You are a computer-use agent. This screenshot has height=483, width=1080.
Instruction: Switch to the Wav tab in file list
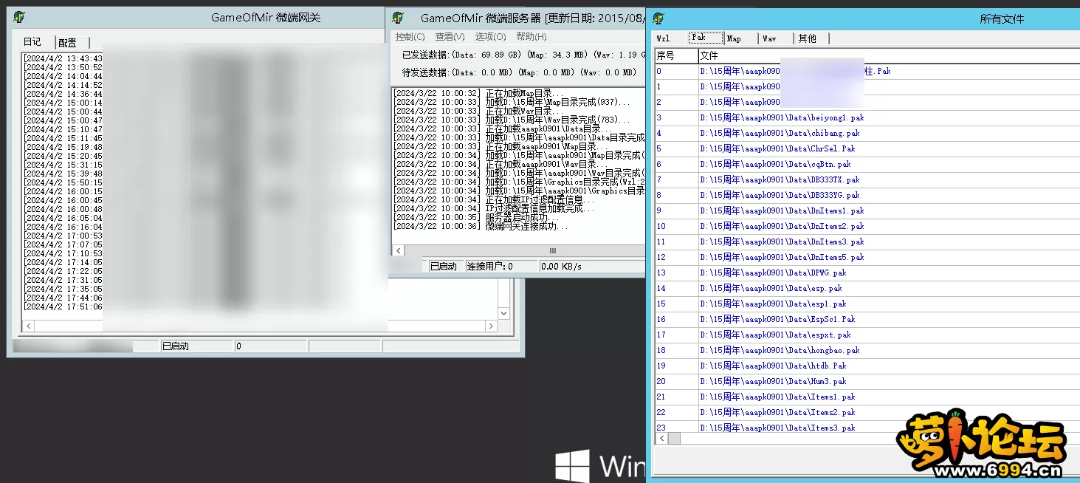(775, 38)
